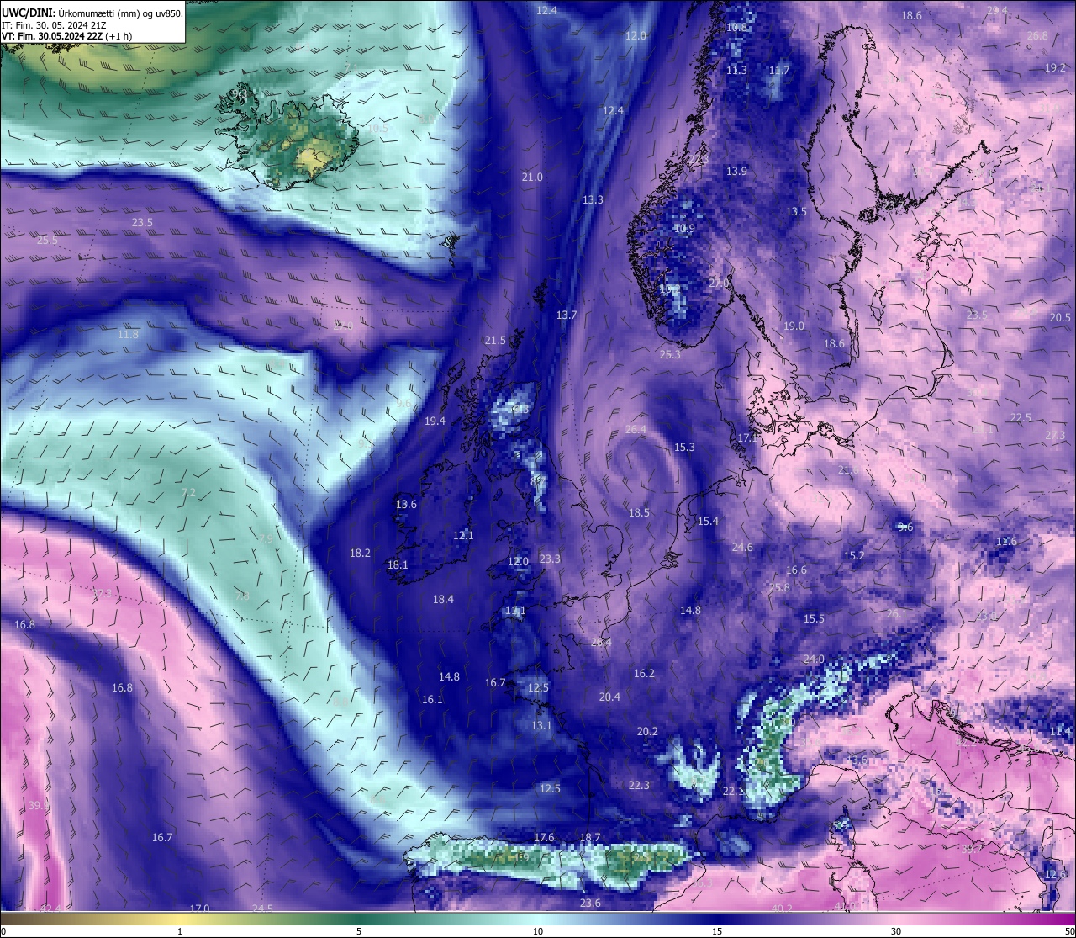
Task: Click the 26.1 value on the map
Action: pos(897,613)
